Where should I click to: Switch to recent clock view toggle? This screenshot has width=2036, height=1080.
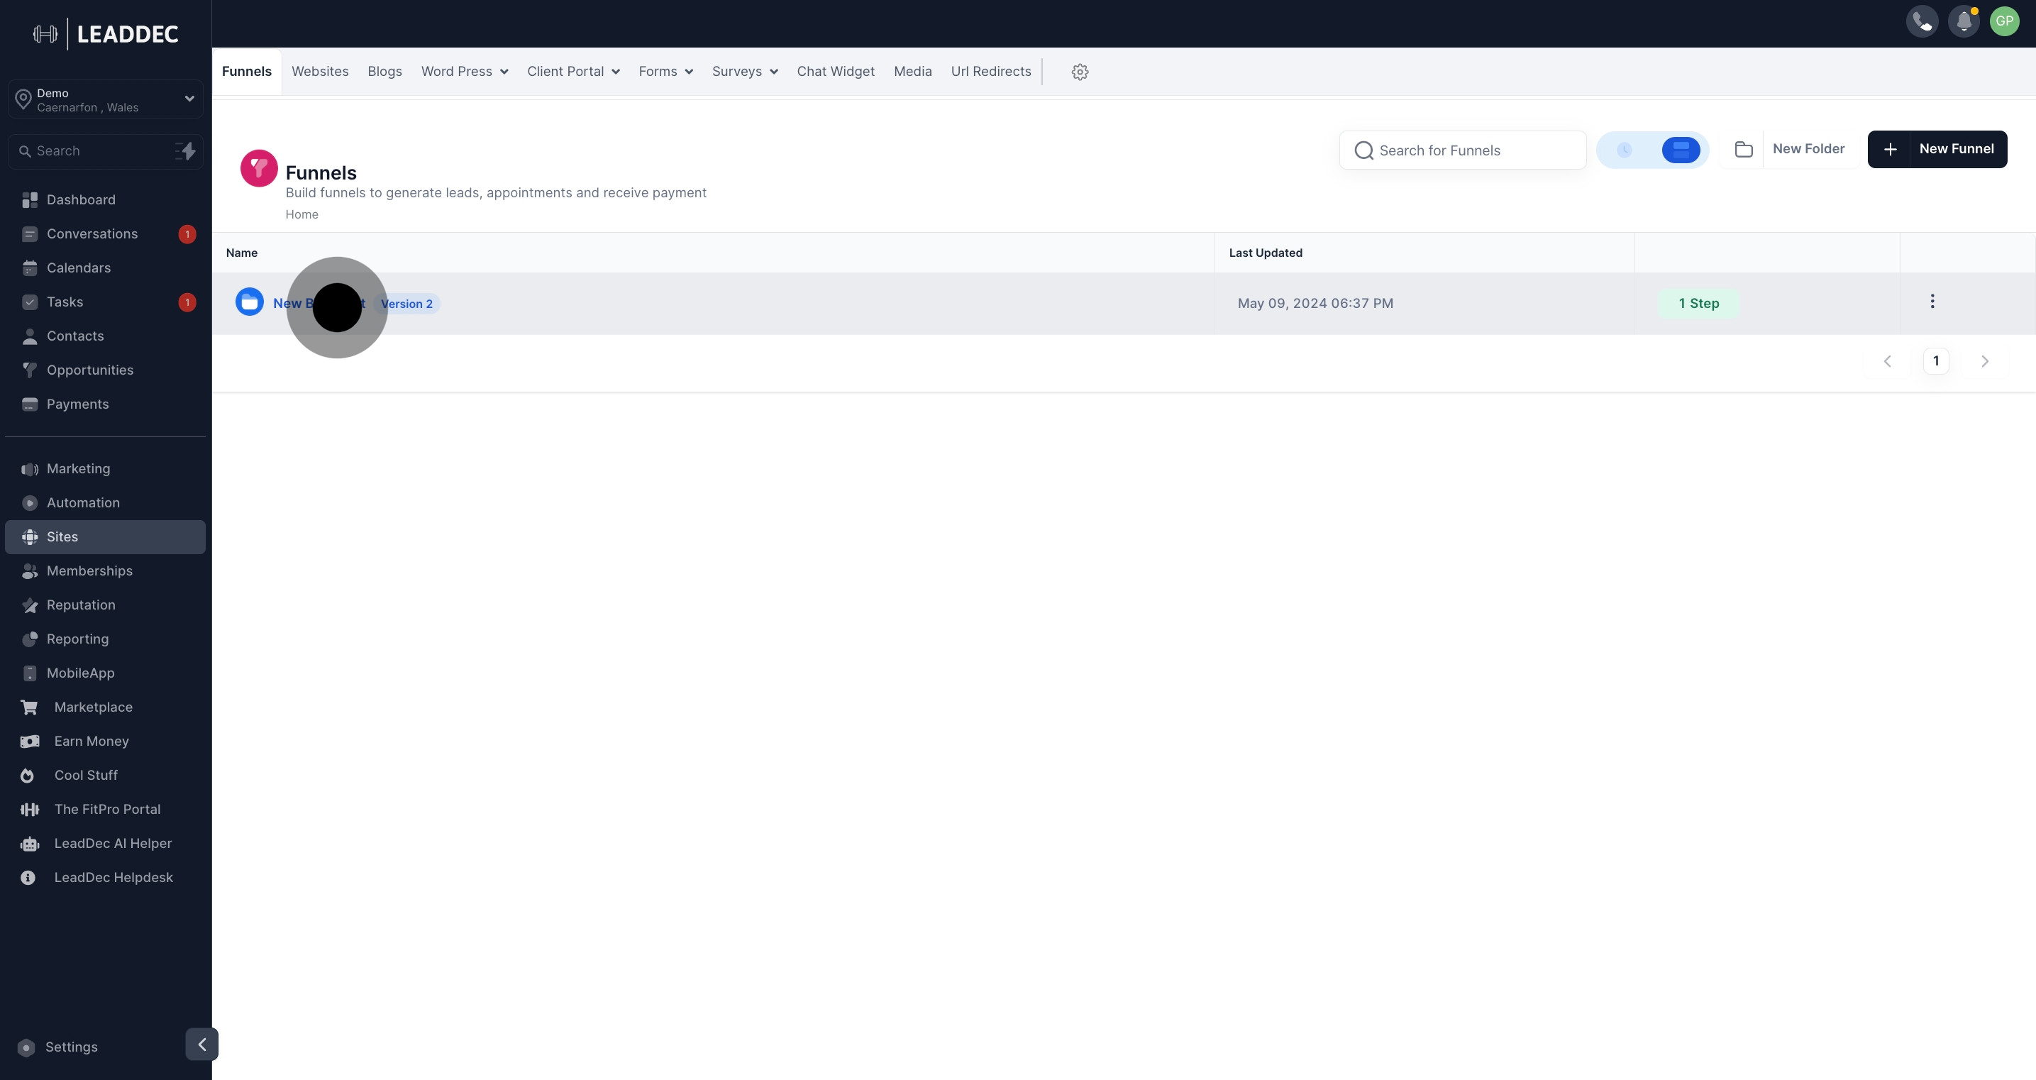1625,150
